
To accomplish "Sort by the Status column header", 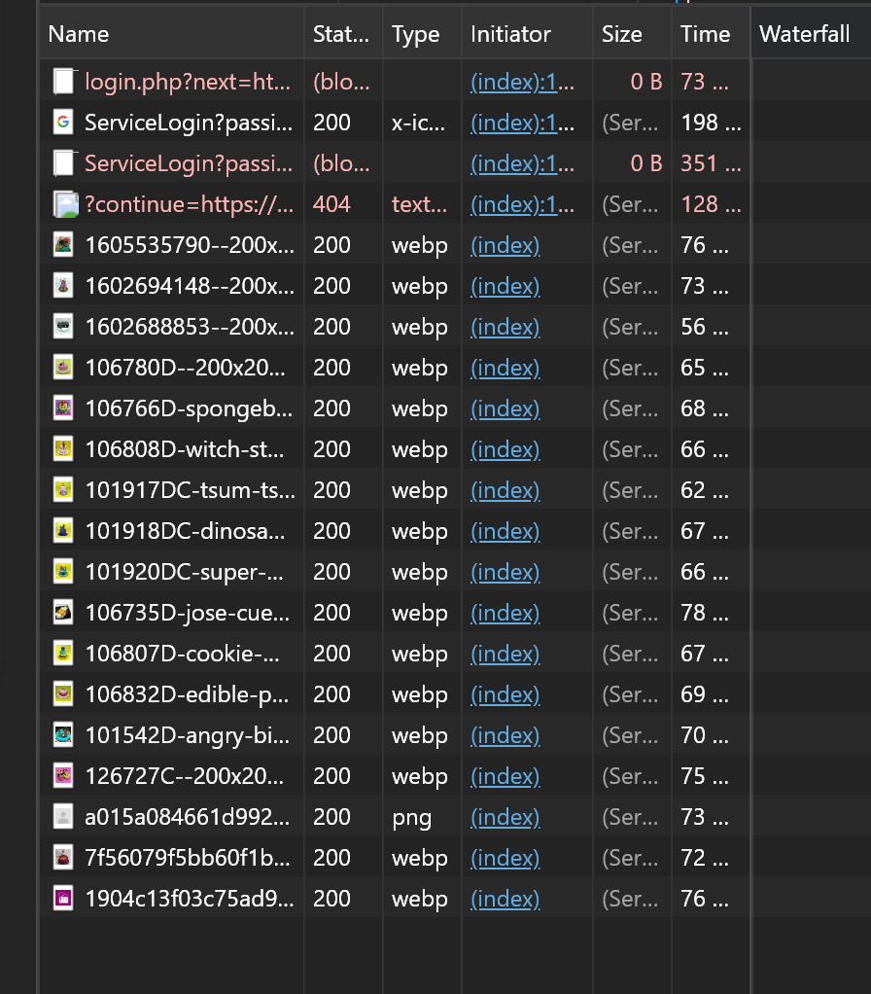I will [340, 34].
